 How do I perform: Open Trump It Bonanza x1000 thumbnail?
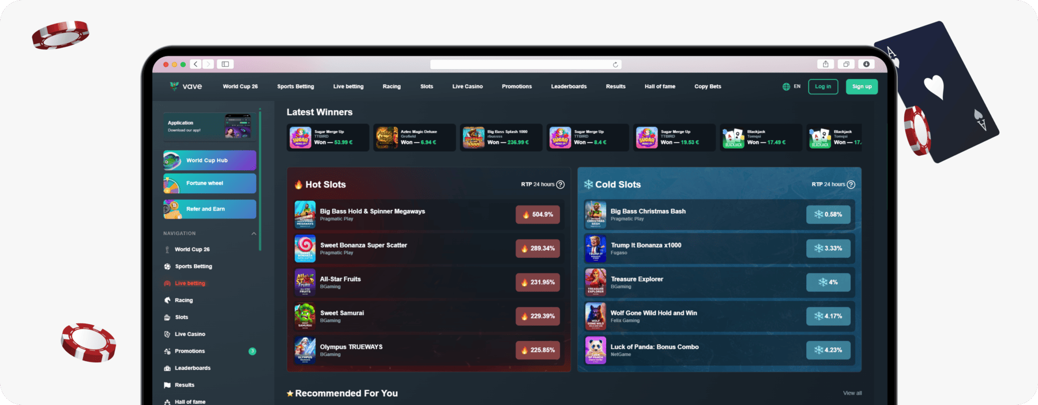pyautogui.click(x=596, y=249)
